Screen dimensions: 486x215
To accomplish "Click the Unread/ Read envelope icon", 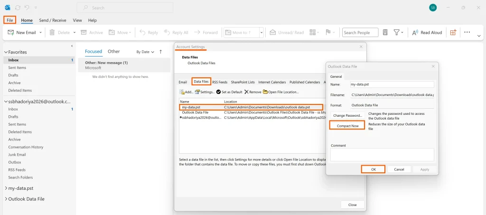I will 273,33.
